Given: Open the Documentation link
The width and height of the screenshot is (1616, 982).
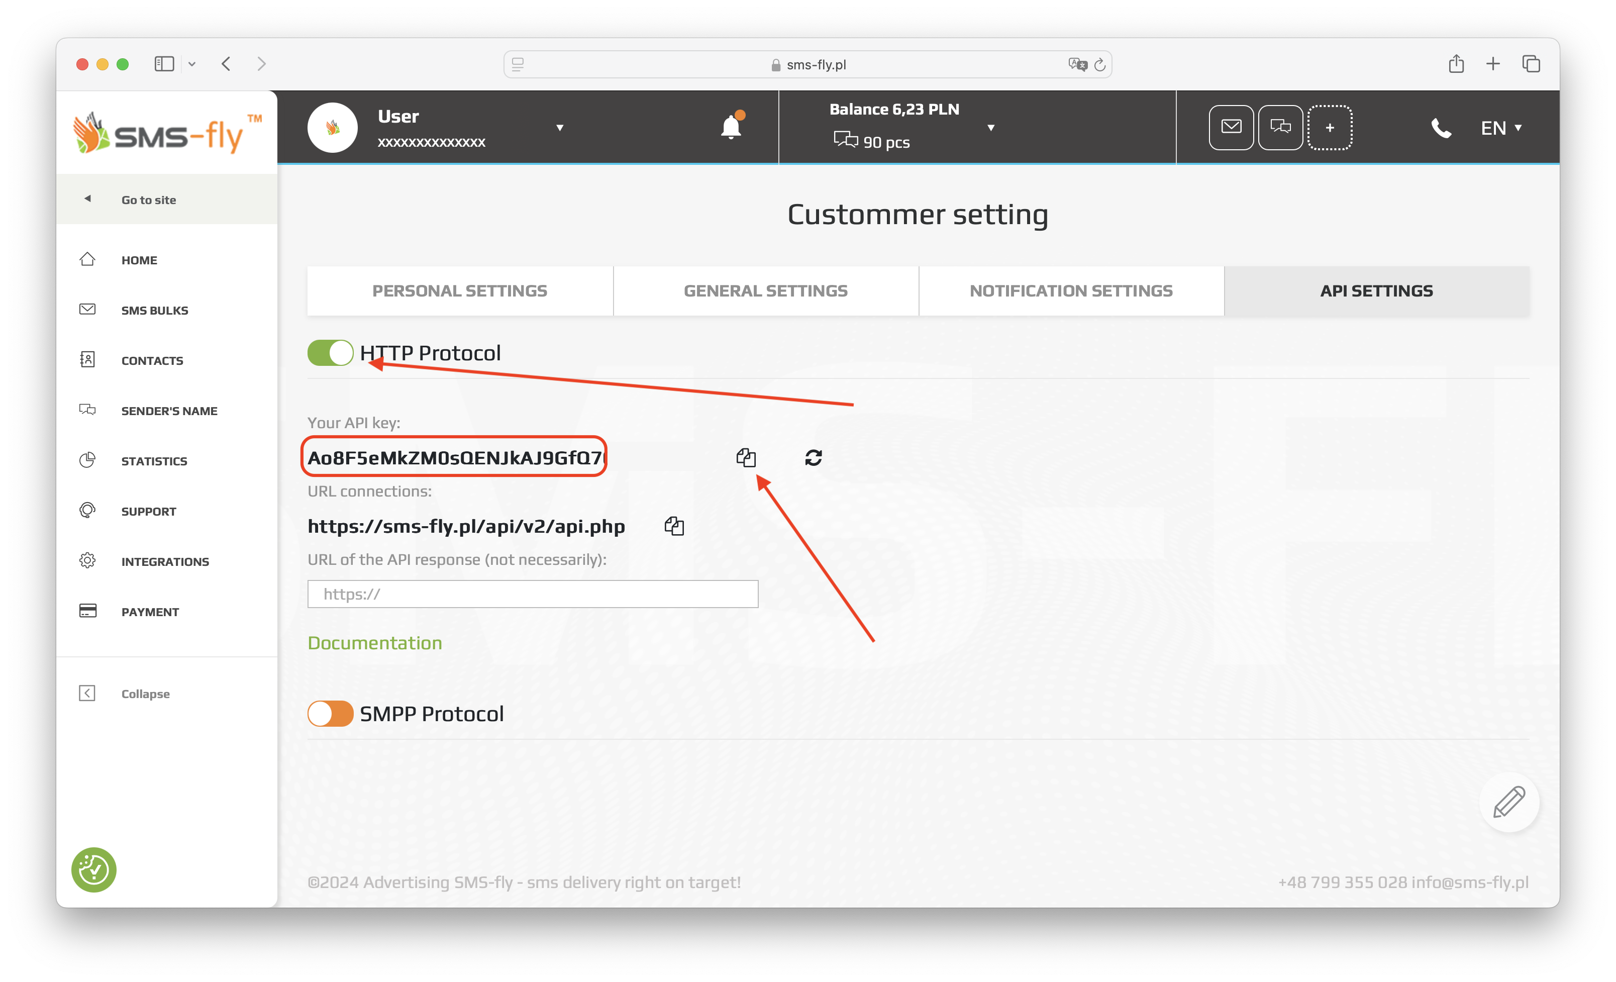Looking at the screenshot, I should [x=374, y=643].
